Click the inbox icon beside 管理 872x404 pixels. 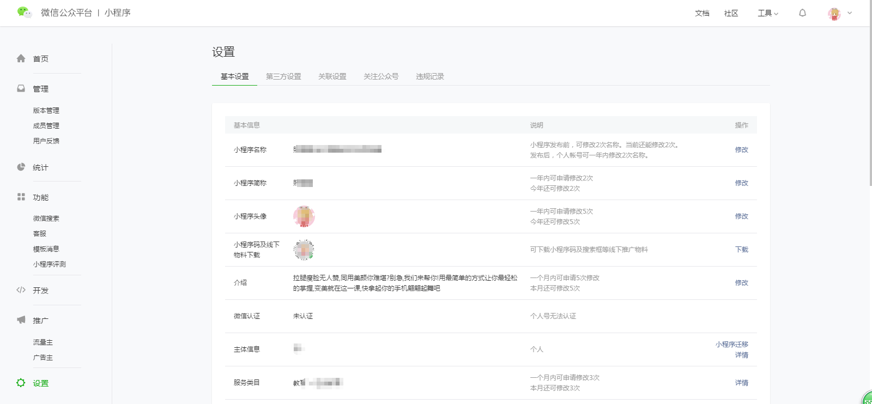point(21,88)
